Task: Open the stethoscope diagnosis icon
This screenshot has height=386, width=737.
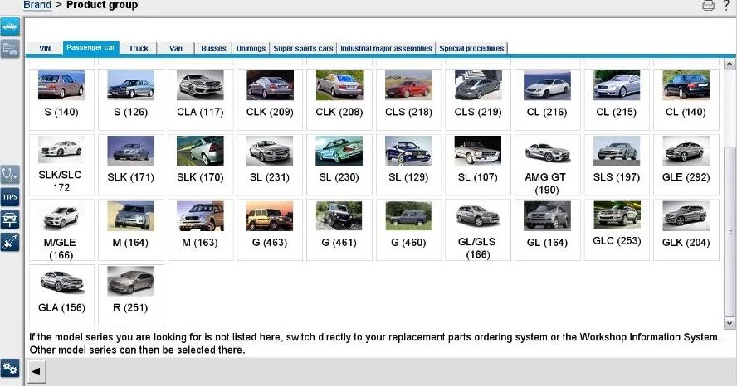Action: 10,175
